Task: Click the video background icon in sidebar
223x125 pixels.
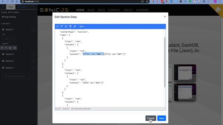Action: click(x=15, y=48)
